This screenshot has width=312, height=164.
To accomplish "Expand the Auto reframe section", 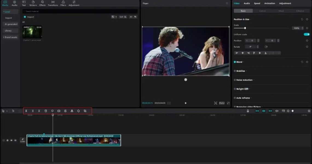I will point(251,98).
